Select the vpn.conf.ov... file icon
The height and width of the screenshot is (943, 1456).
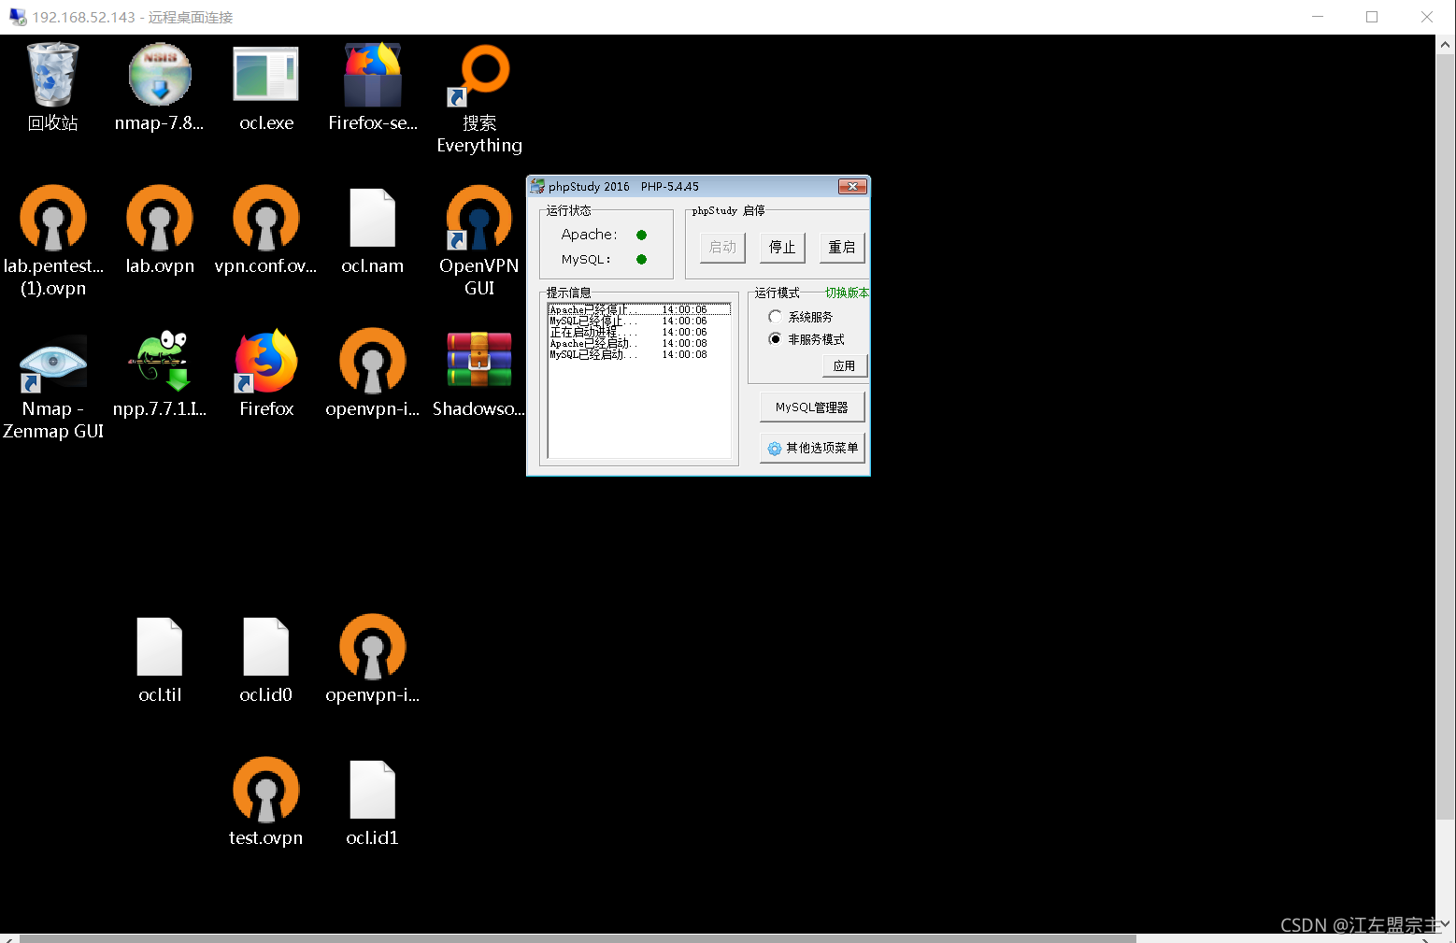click(266, 230)
